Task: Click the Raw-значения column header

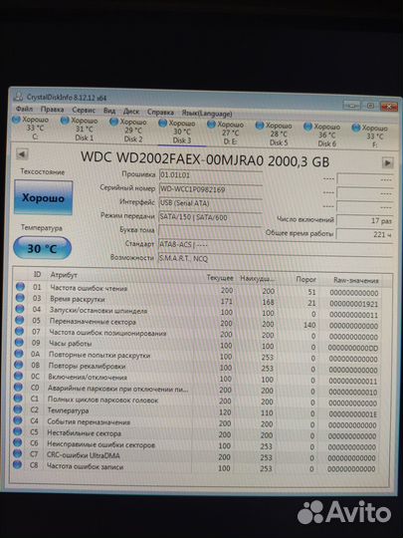Action: 355,281
